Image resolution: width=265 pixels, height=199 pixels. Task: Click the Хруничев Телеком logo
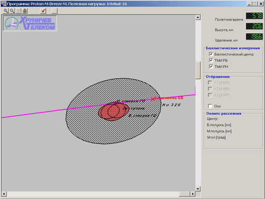click(30, 23)
